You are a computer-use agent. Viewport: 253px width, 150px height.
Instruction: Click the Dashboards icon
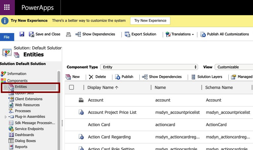click(11, 135)
